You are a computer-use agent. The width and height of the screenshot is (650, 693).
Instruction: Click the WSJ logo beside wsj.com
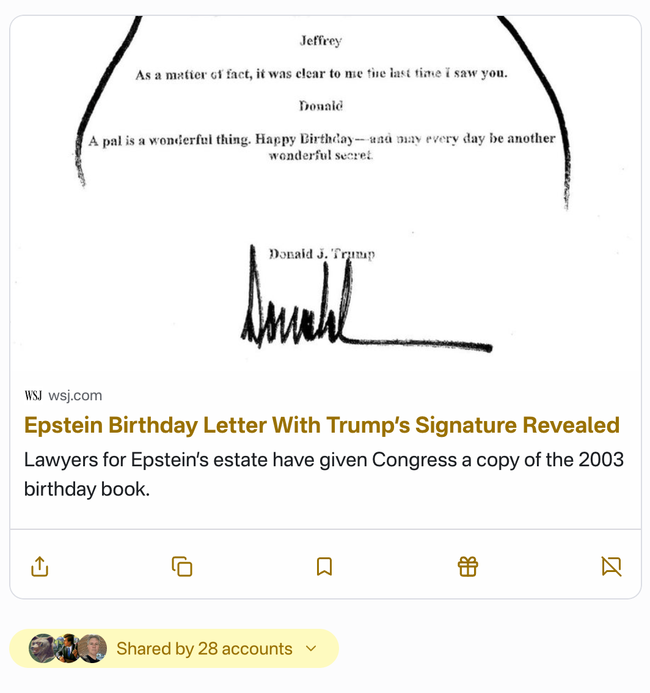click(33, 396)
